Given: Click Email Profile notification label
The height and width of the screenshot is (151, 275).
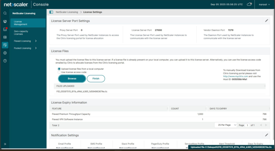Looking at the screenshot, I should [x=65, y=144].
